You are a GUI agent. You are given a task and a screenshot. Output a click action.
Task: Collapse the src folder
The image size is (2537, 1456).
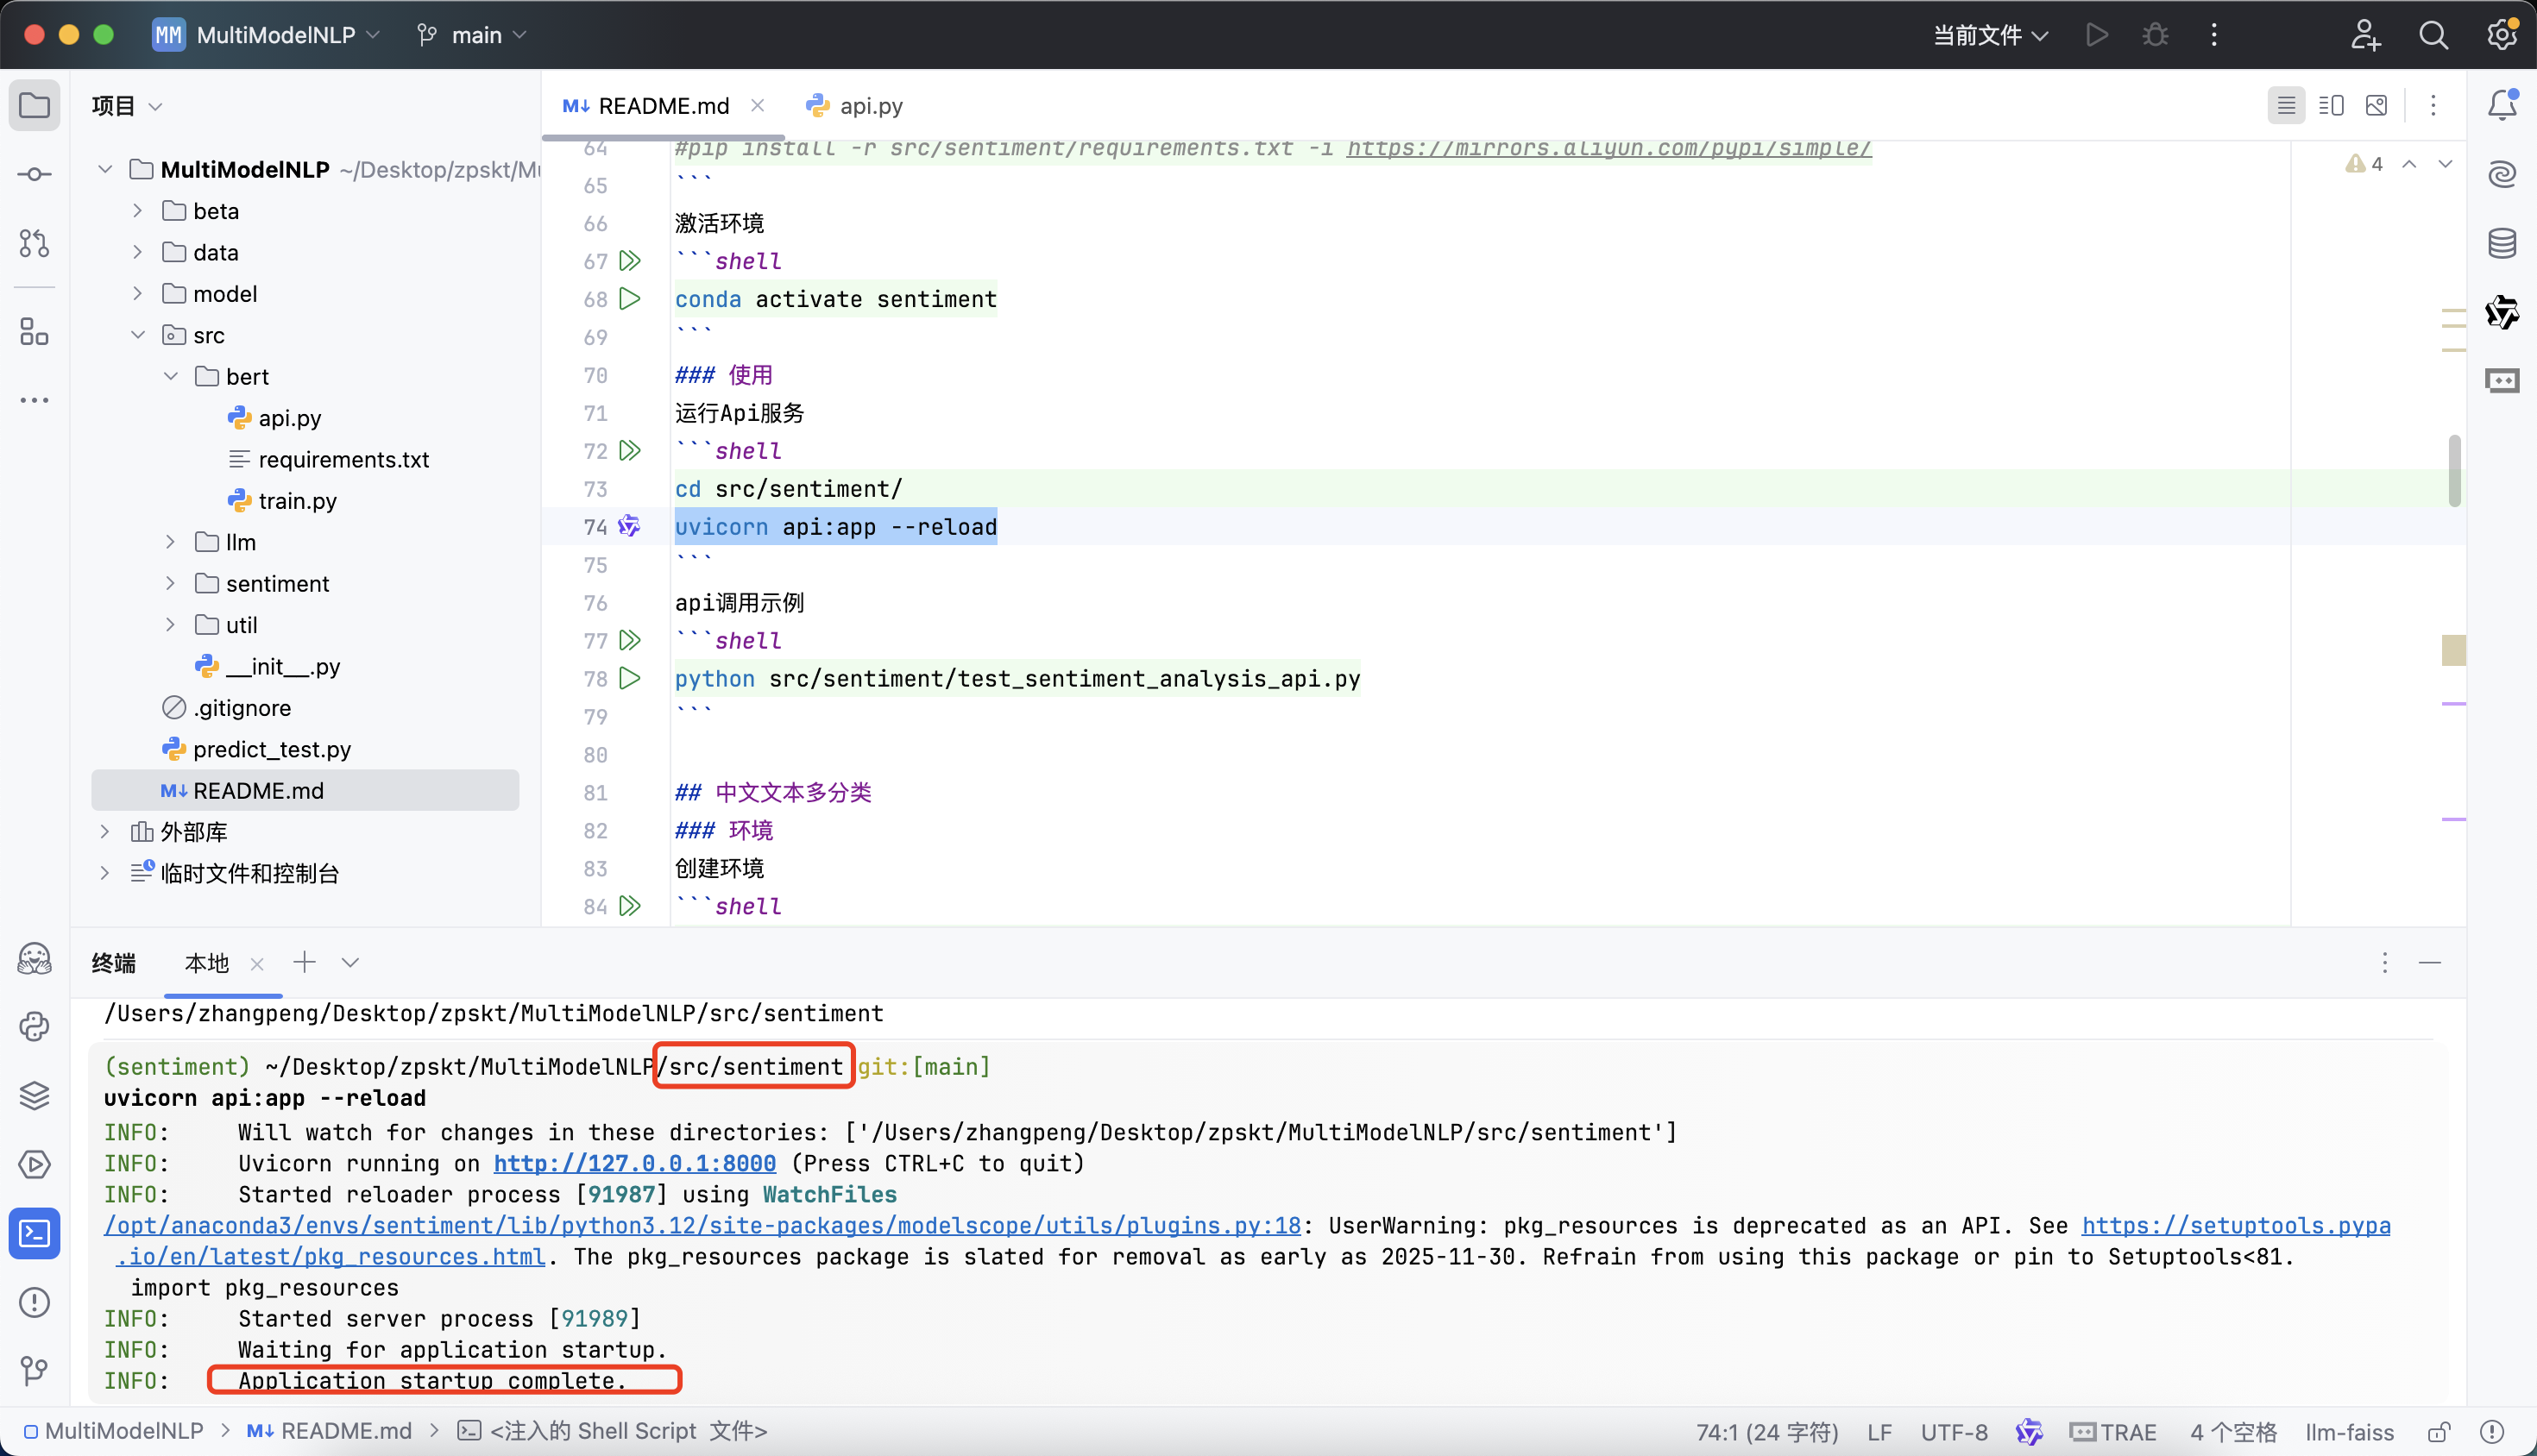138,335
